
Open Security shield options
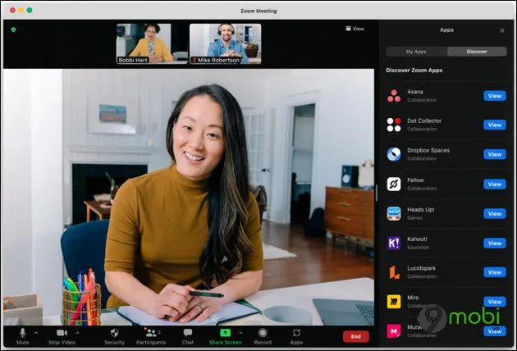[x=114, y=336]
